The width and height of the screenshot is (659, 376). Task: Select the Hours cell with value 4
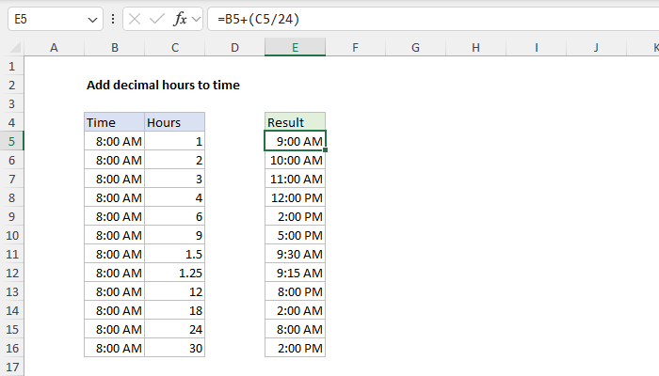tap(175, 197)
